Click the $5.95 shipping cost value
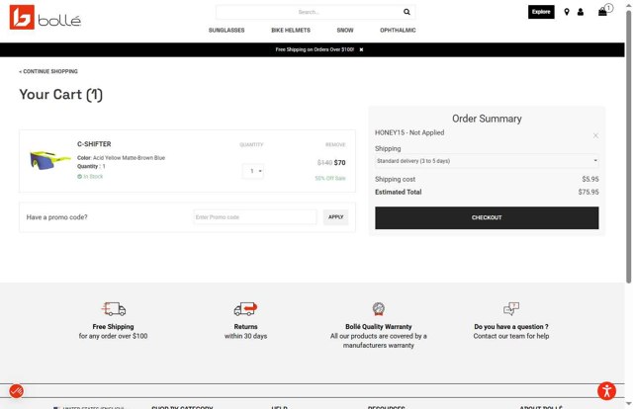 [x=590, y=179]
